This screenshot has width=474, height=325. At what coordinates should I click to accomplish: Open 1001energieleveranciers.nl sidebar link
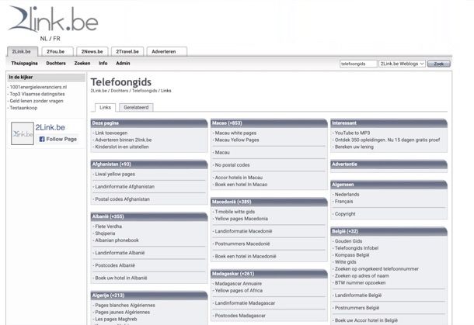click(38, 87)
